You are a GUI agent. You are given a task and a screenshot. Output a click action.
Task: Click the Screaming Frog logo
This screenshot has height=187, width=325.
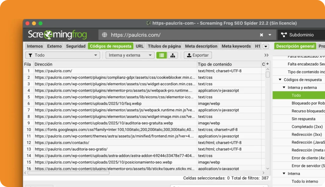click(x=57, y=35)
